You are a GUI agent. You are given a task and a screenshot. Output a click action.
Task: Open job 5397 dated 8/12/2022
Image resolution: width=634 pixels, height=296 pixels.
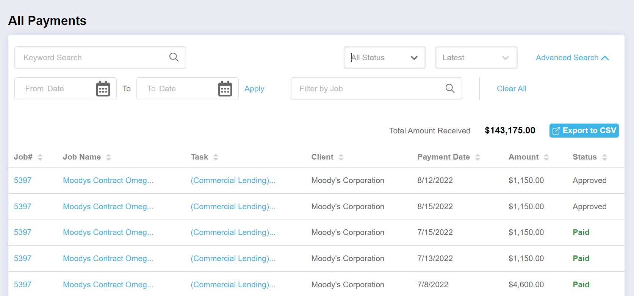[23, 180]
